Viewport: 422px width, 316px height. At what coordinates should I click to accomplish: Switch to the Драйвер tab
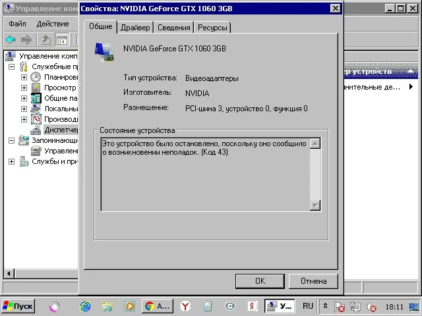click(135, 28)
